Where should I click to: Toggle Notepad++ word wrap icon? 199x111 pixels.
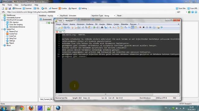[x=126, y=27]
